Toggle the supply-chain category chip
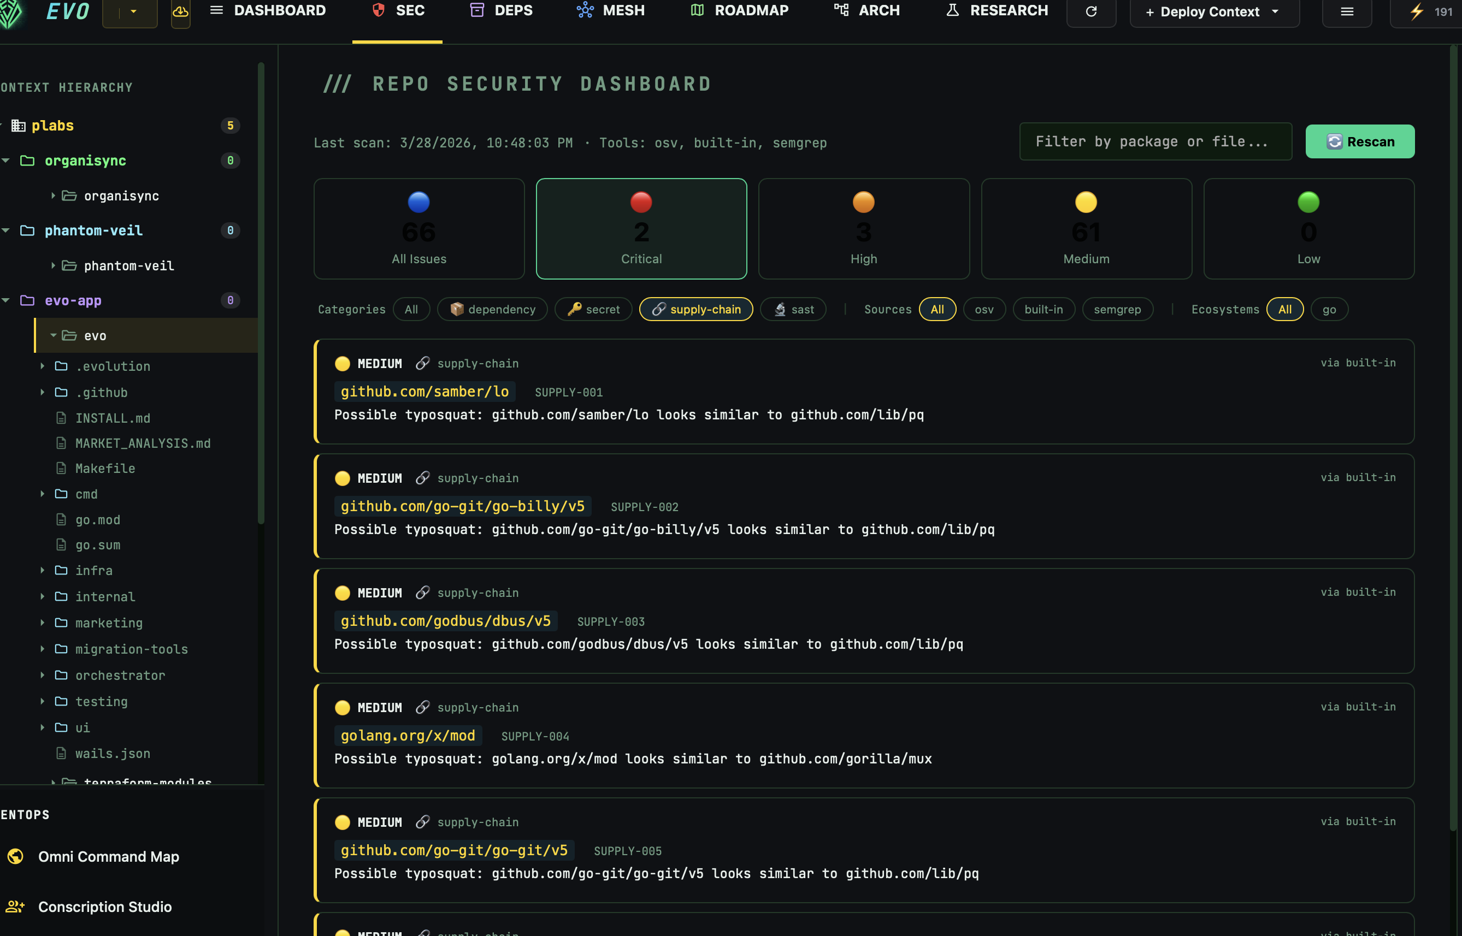Viewport: 1462px width, 936px height. [696, 310]
